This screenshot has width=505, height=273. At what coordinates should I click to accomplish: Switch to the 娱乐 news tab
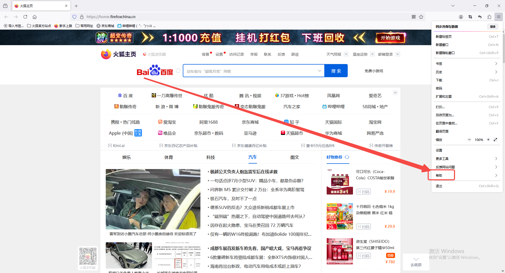click(x=127, y=157)
